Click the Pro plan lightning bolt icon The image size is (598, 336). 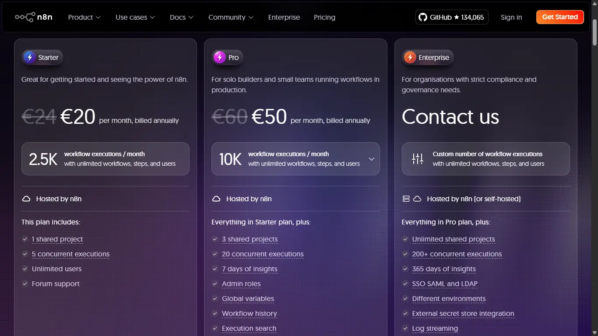pyautogui.click(x=220, y=57)
